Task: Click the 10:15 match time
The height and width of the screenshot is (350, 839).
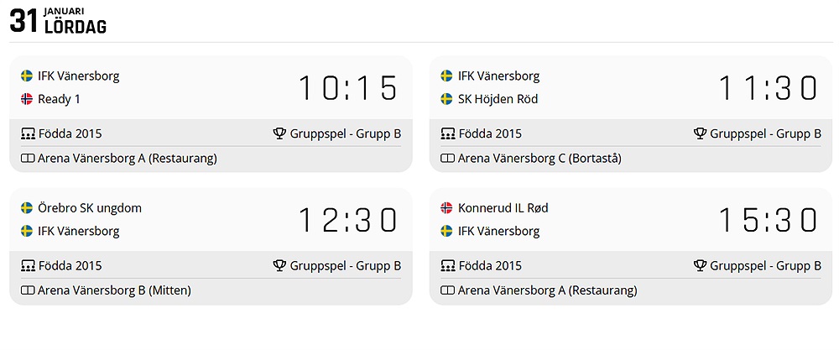Action: [x=348, y=88]
